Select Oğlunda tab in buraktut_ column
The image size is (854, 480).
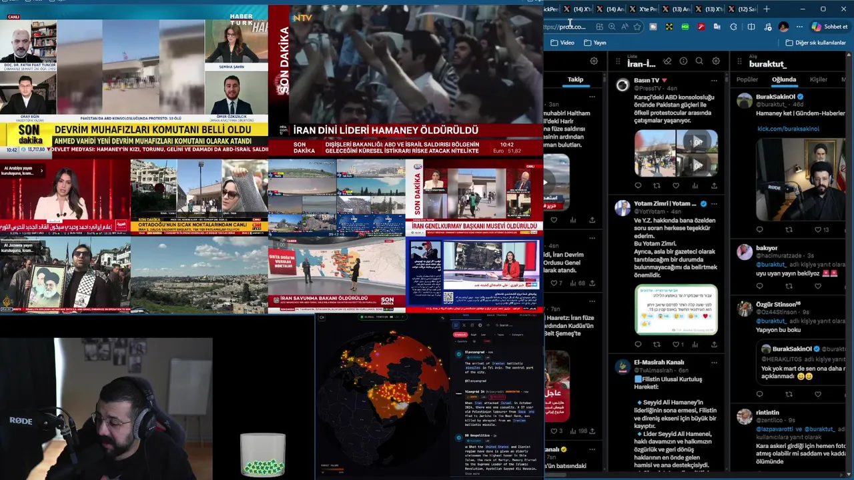point(784,79)
